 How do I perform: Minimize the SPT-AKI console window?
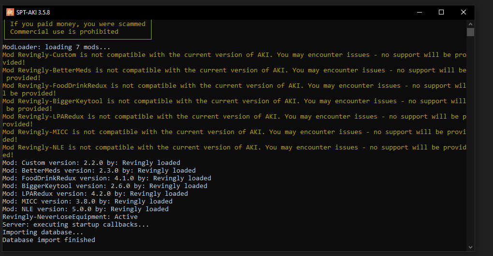click(x=420, y=12)
